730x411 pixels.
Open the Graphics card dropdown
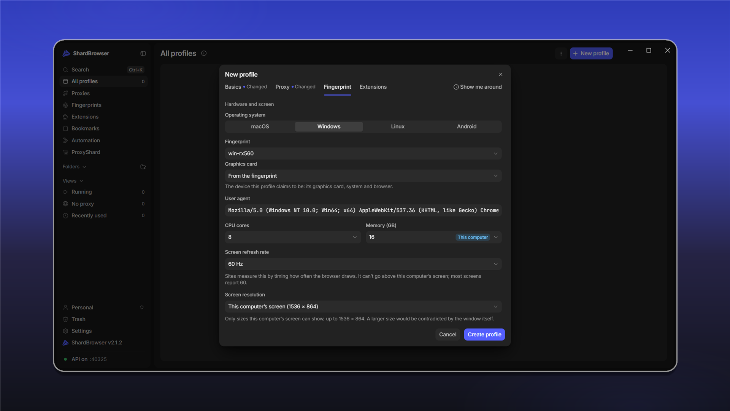tap(363, 176)
